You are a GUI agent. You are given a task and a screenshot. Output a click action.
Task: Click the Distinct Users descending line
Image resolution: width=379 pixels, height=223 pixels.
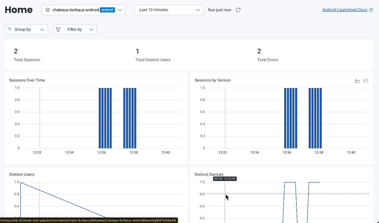pyautogui.click(x=64, y=200)
